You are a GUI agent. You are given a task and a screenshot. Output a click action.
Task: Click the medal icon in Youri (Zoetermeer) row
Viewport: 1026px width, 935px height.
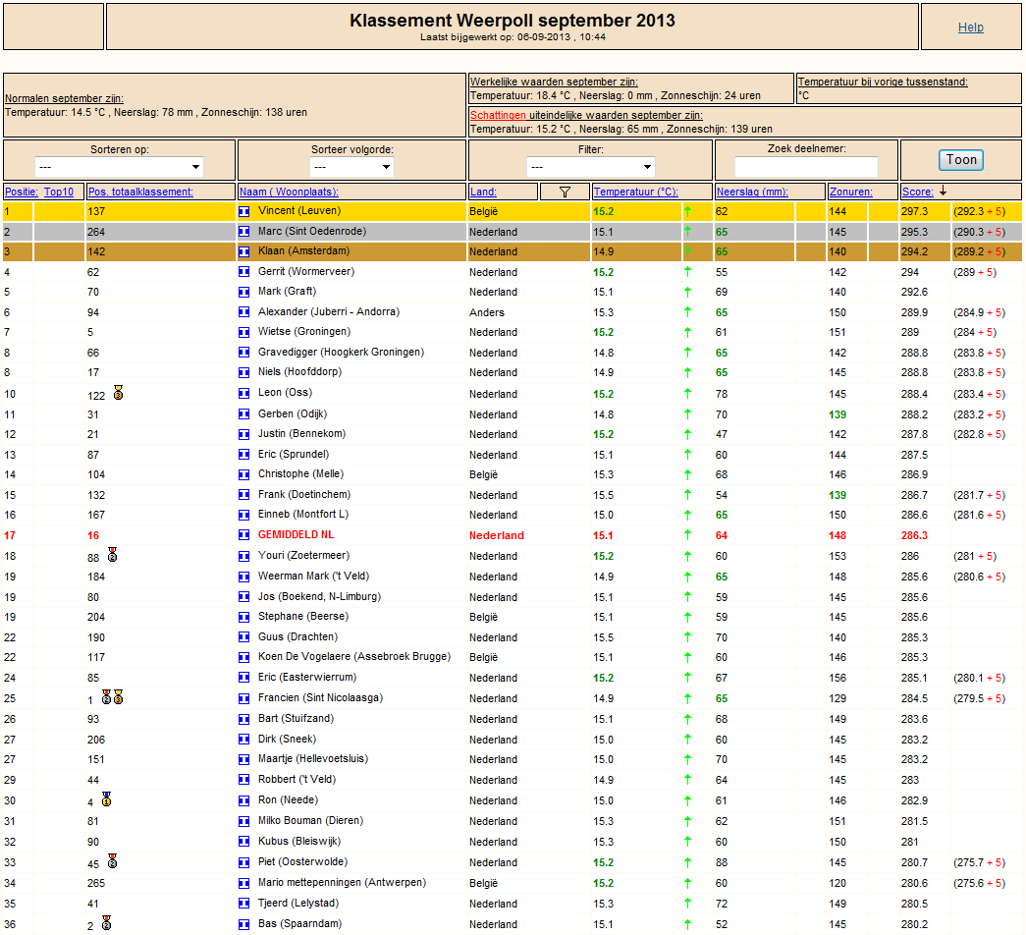(x=113, y=555)
